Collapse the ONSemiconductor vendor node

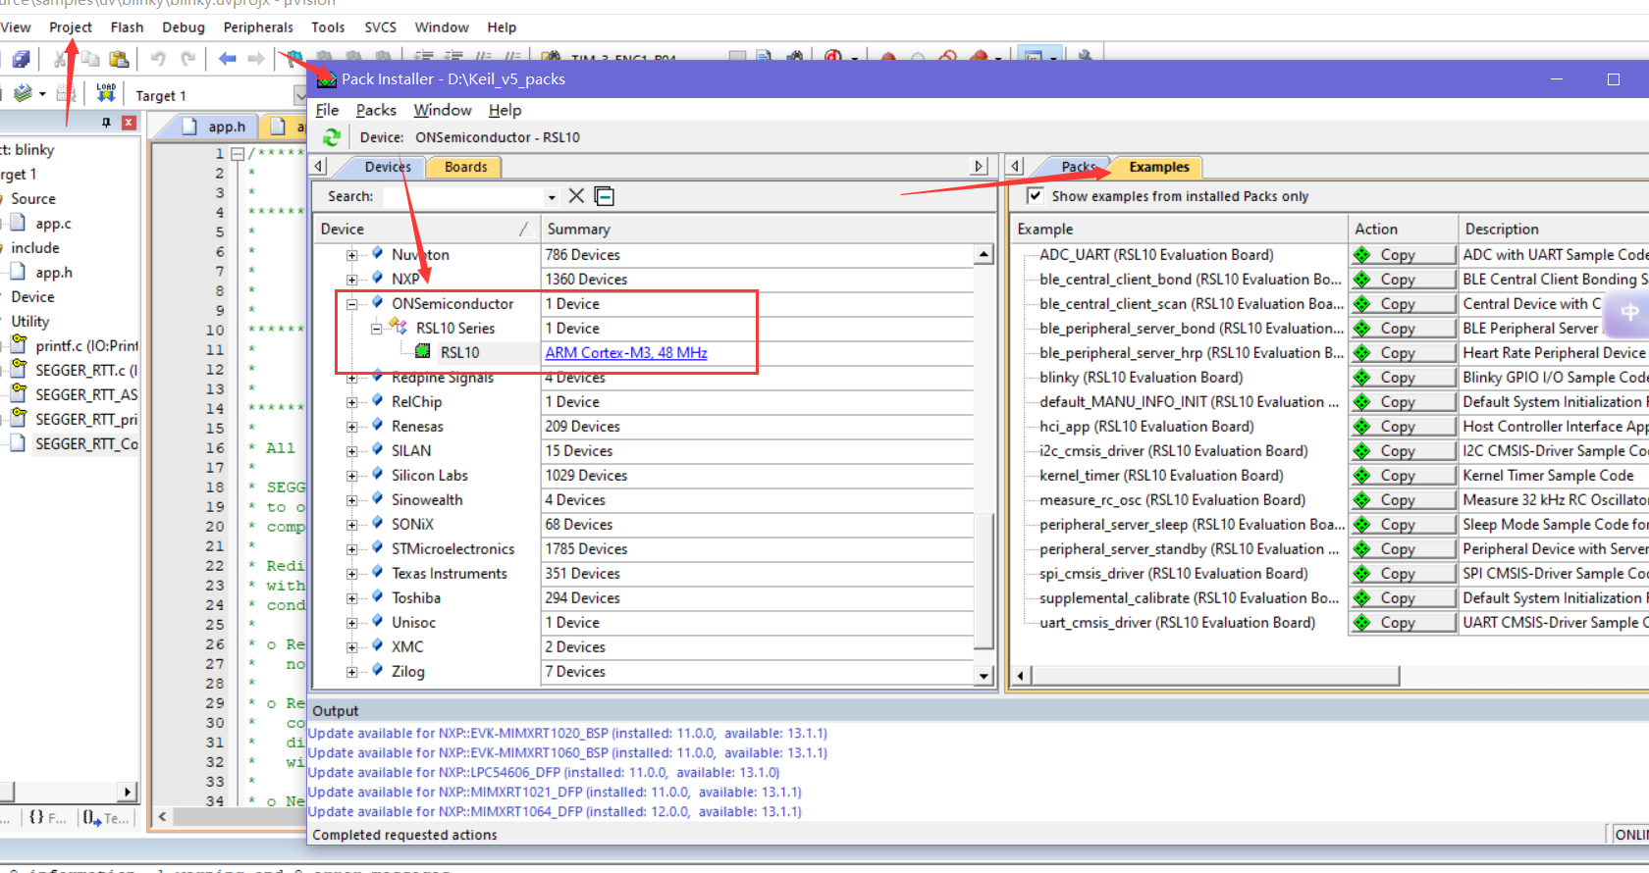pyautogui.click(x=351, y=304)
